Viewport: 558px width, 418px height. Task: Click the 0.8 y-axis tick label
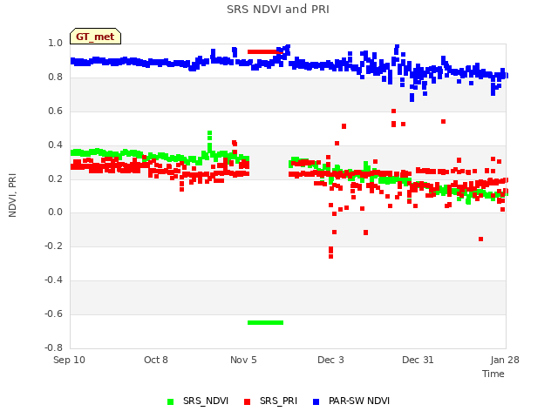click(x=55, y=77)
